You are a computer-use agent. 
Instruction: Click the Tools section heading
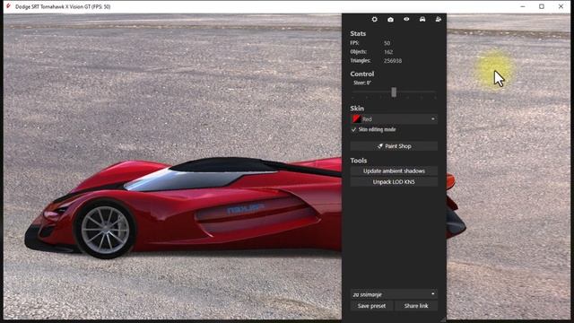tap(359, 161)
